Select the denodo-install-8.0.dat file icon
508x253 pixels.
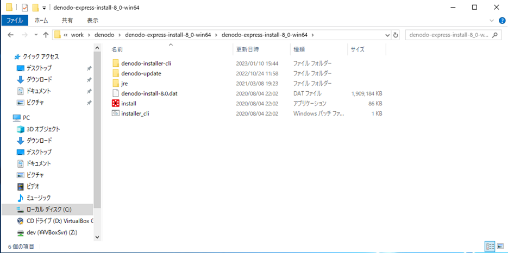115,93
